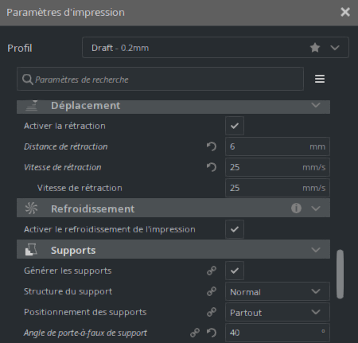Click the Activer la rétraction label
358x343 pixels.
(x=64, y=126)
